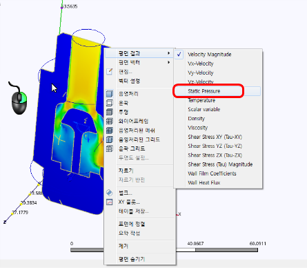Pick the shaded grid (음영처리된 그리드) icon
Image resolution: width=307 pixels, height=268 pixels.
(x=110, y=140)
